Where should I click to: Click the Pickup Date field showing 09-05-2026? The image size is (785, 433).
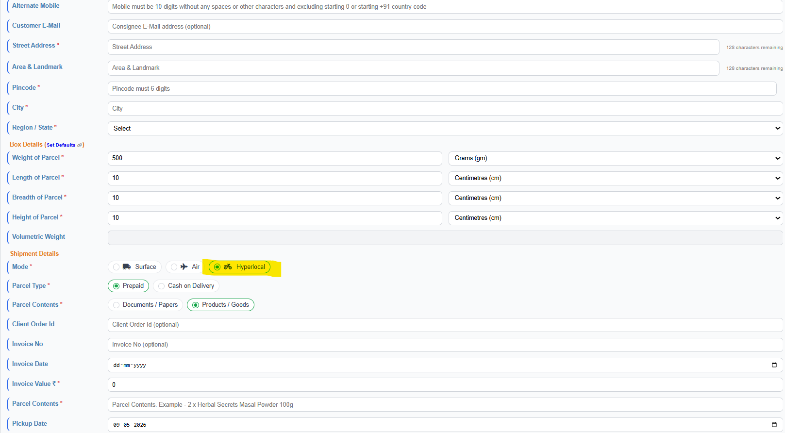point(445,425)
